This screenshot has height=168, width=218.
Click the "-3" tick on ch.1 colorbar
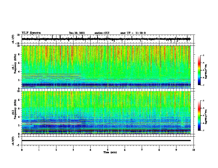click(x=203, y=55)
